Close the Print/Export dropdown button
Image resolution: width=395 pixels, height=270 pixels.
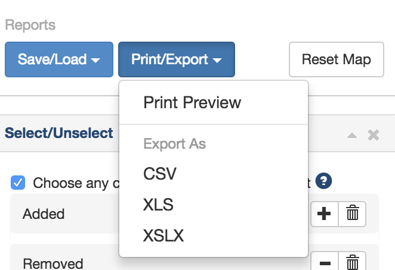coord(176,59)
